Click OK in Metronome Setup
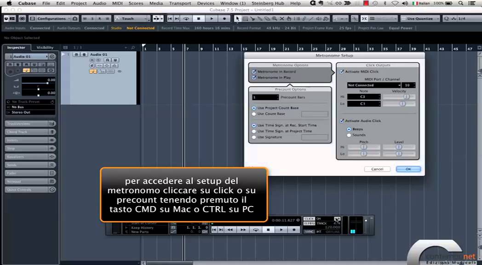The width and height of the screenshot is (482, 265). (x=408, y=169)
